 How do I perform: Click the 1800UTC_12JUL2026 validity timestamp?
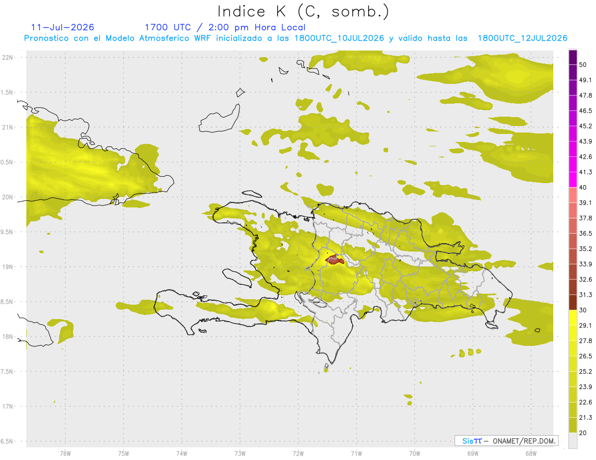522,38
